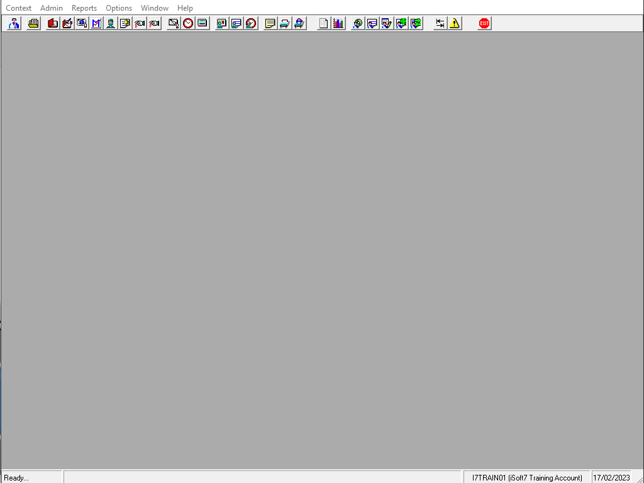Image resolution: width=644 pixels, height=483 pixels.
Task: Open the Help menu
Action: 186,8
